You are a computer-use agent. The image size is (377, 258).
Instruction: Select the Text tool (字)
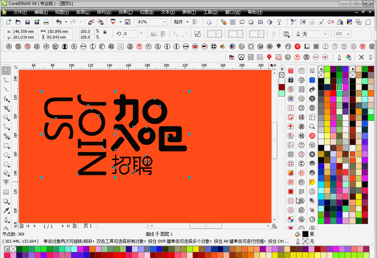point(6,182)
